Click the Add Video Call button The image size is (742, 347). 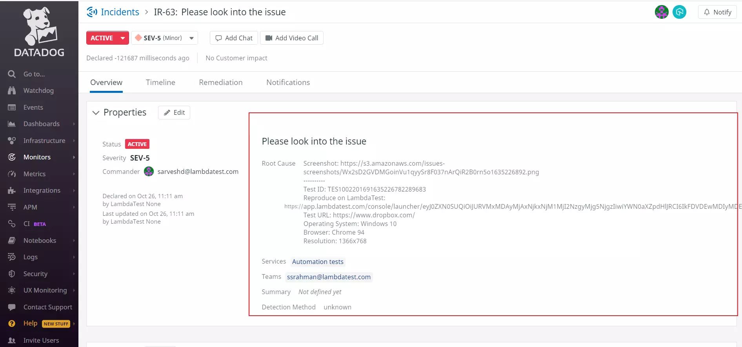tap(292, 38)
